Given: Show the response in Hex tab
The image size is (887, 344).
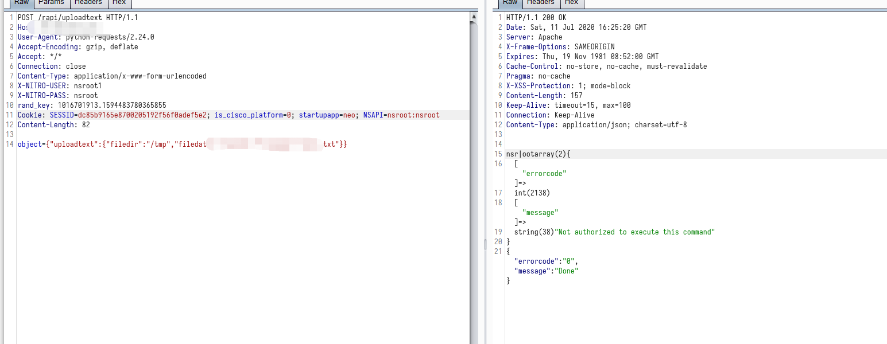Looking at the screenshot, I should click(x=572, y=3).
